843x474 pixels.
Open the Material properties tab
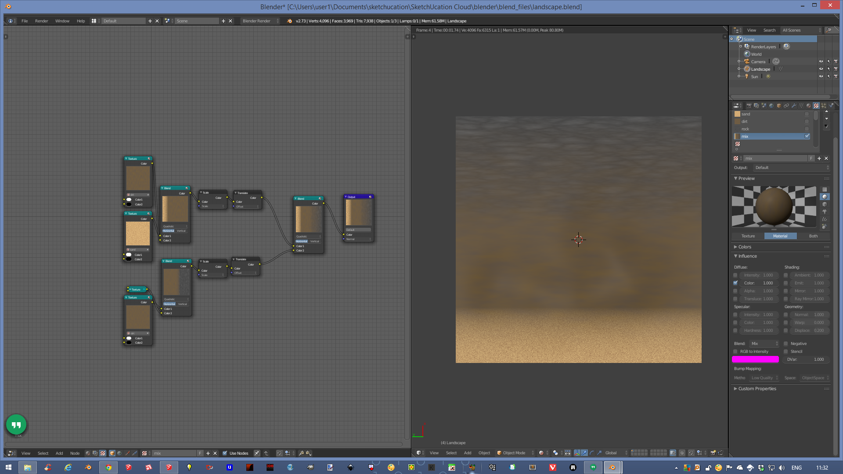click(x=808, y=106)
